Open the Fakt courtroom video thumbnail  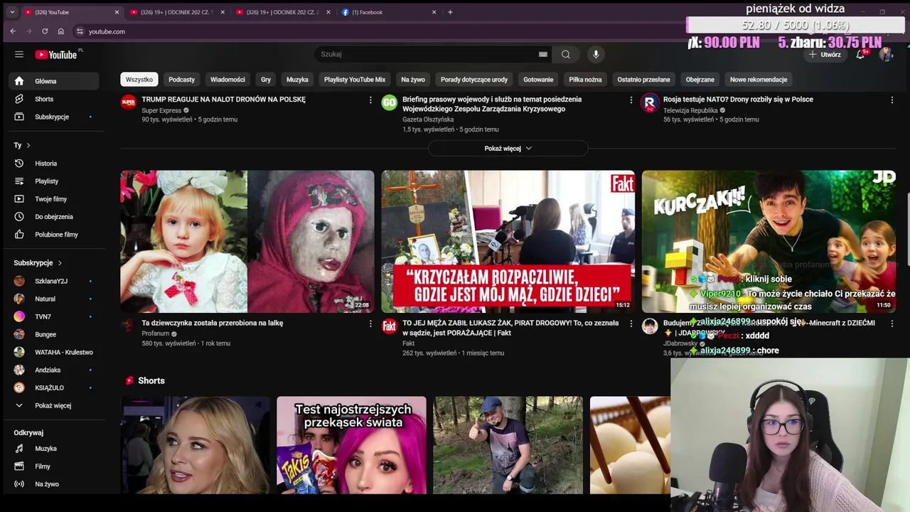pos(508,241)
